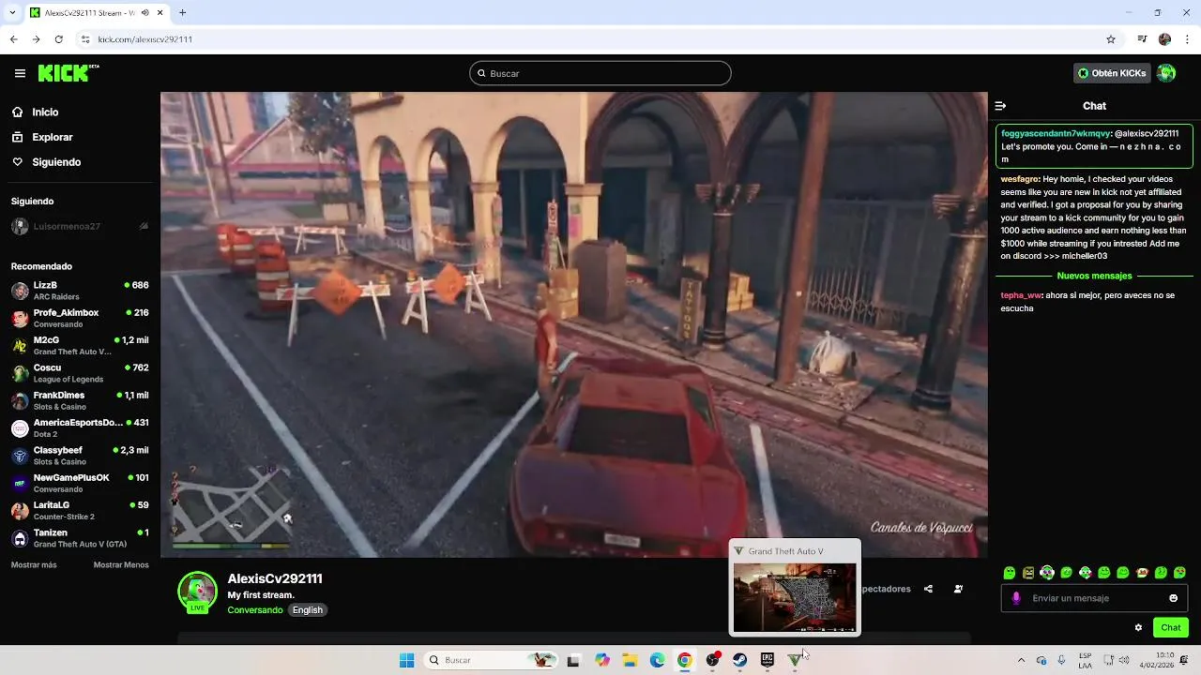Open recommended channel Classybeef
The image size is (1201, 675).
tap(80, 456)
